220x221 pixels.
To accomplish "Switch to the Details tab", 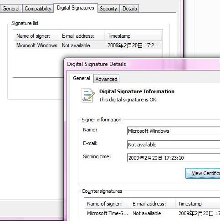I will (129, 9).
